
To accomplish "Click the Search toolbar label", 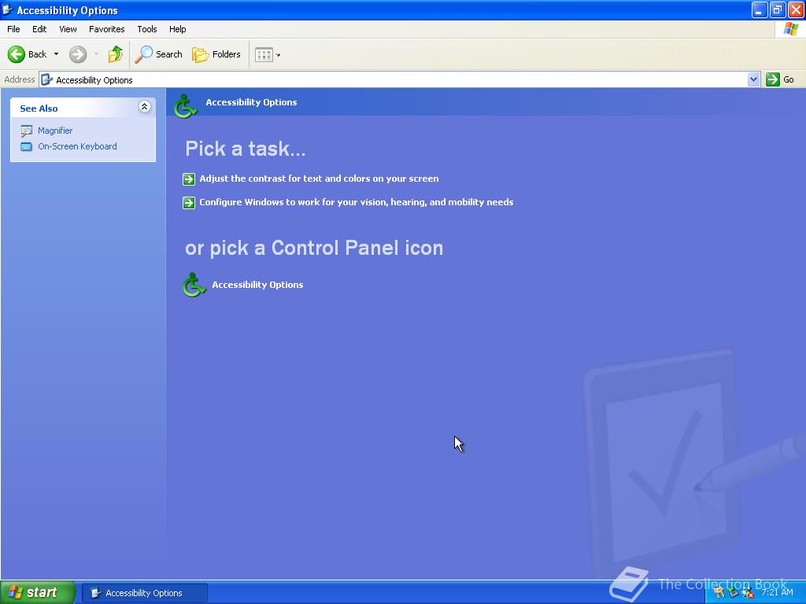I will click(x=169, y=54).
